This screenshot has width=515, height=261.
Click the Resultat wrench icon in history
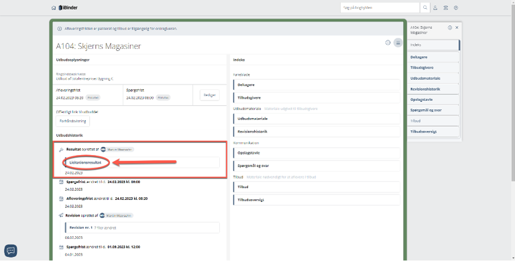pos(61,150)
